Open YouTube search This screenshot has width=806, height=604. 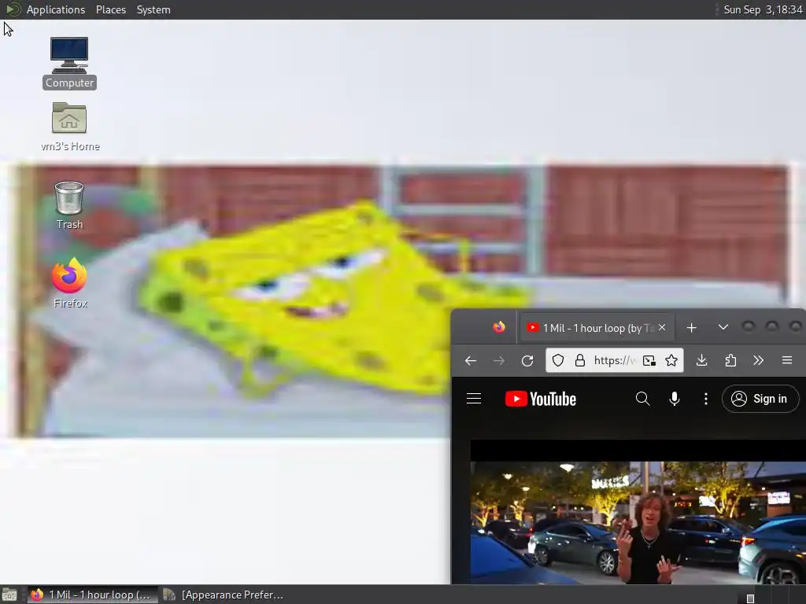(x=642, y=399)
